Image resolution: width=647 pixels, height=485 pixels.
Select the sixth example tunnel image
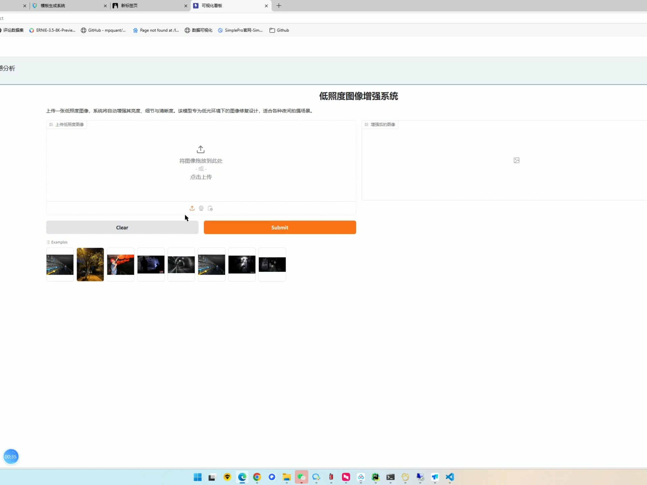212,264
